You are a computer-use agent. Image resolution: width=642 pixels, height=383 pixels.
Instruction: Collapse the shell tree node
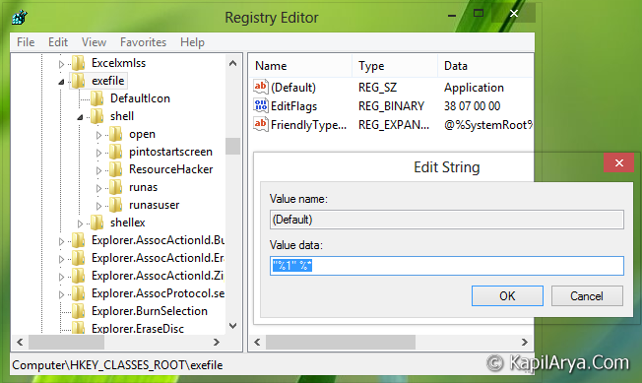click(x=80, y=117)
